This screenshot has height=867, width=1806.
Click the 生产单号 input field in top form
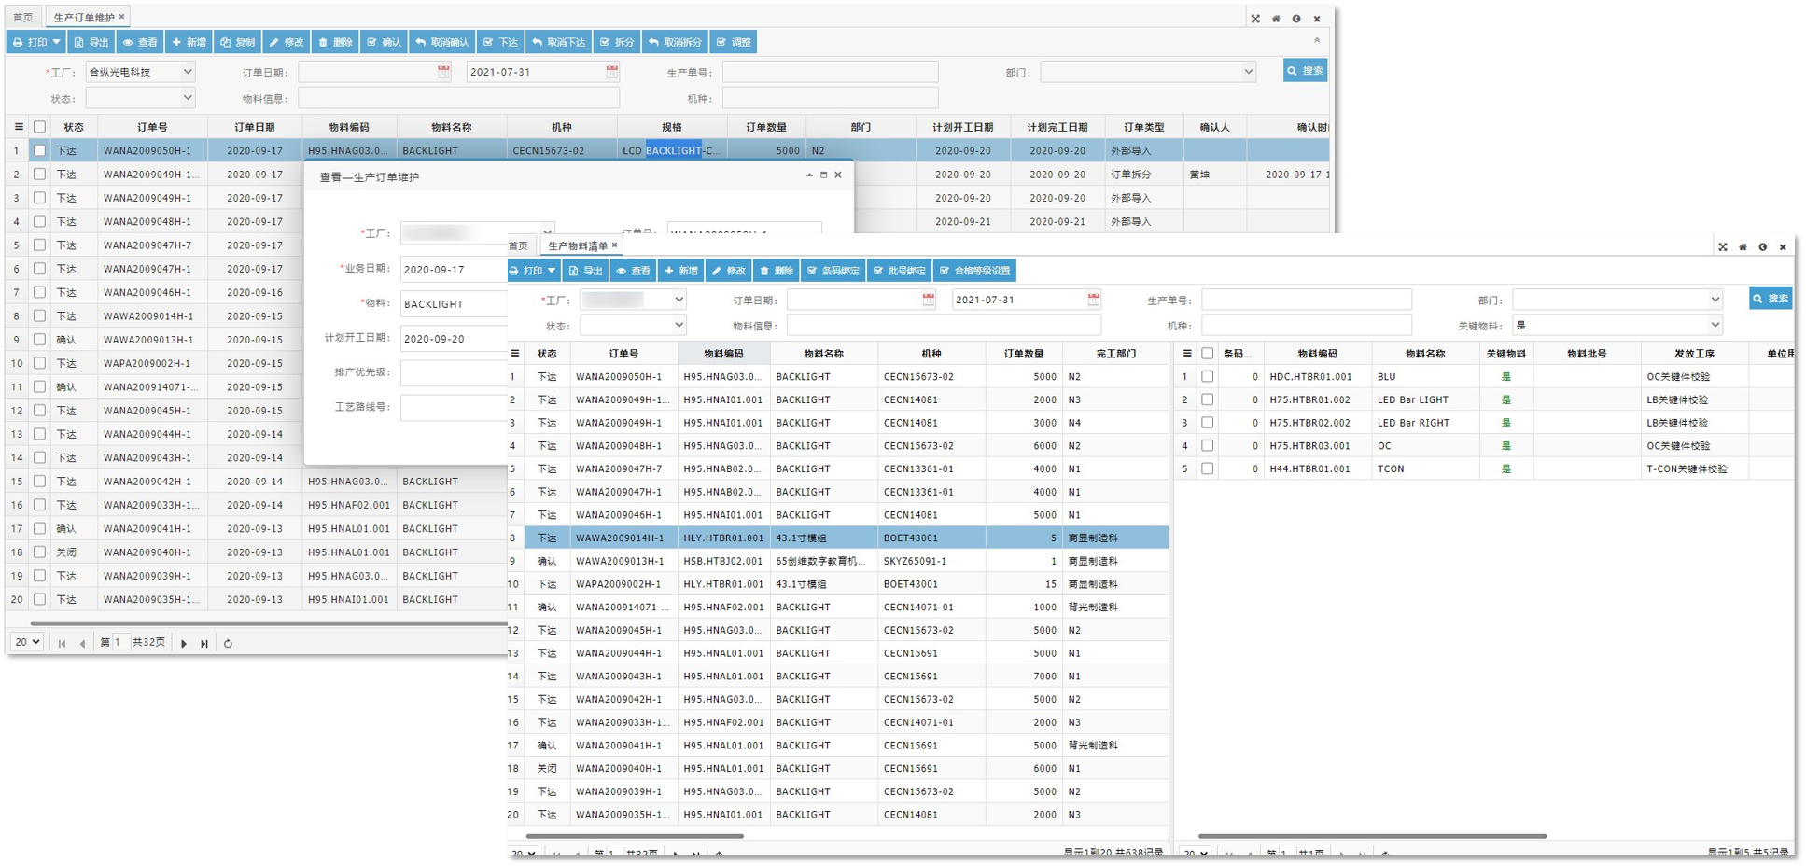pos(830,72)
